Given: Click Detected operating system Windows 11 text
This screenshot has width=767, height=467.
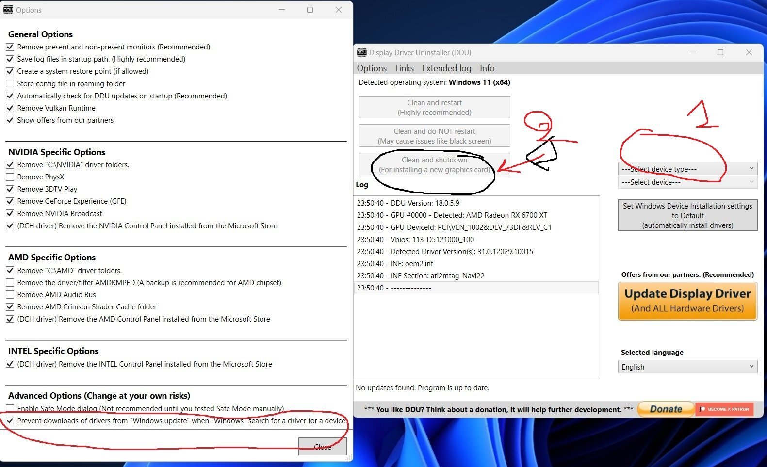Looking at the screenshot, I should [x=434, y=82].
